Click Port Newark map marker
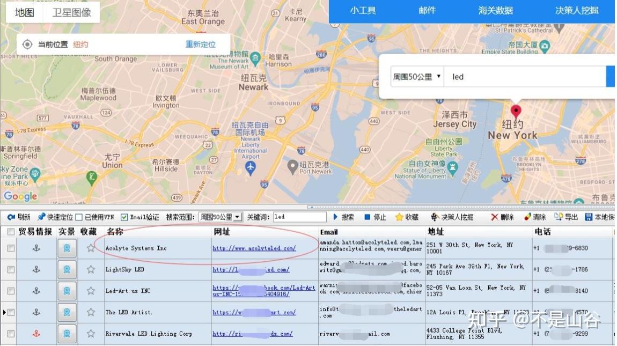Screen dimensions: 617x346 (x=292, y=167)
